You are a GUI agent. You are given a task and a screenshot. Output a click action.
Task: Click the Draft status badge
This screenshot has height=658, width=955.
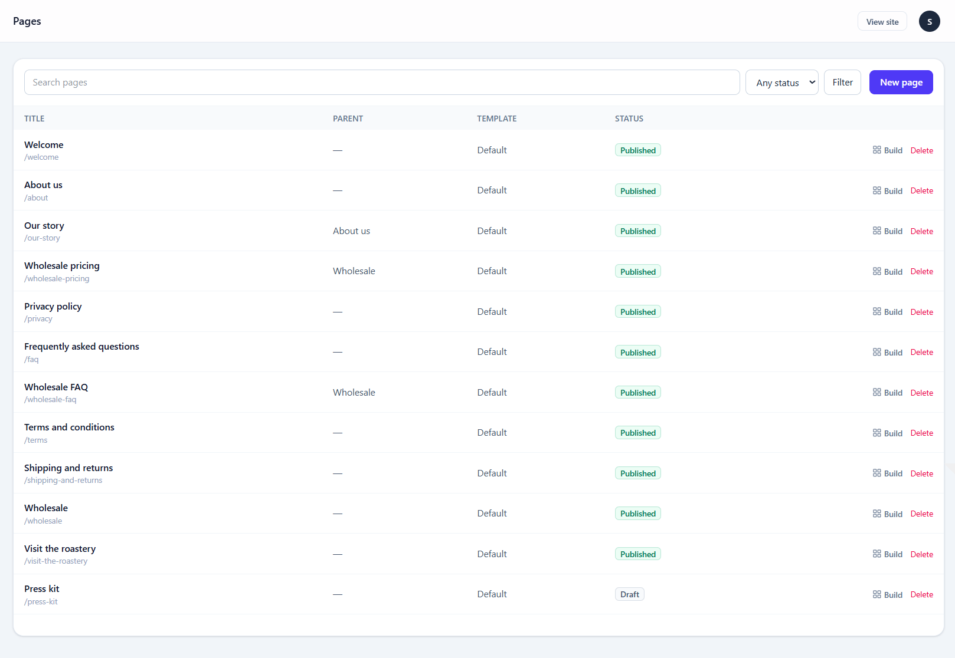(x=629, y=594)
